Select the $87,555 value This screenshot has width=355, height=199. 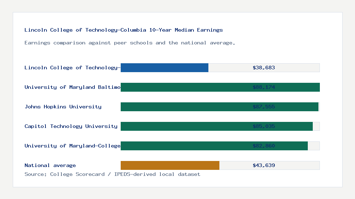[x=264, y=107]
